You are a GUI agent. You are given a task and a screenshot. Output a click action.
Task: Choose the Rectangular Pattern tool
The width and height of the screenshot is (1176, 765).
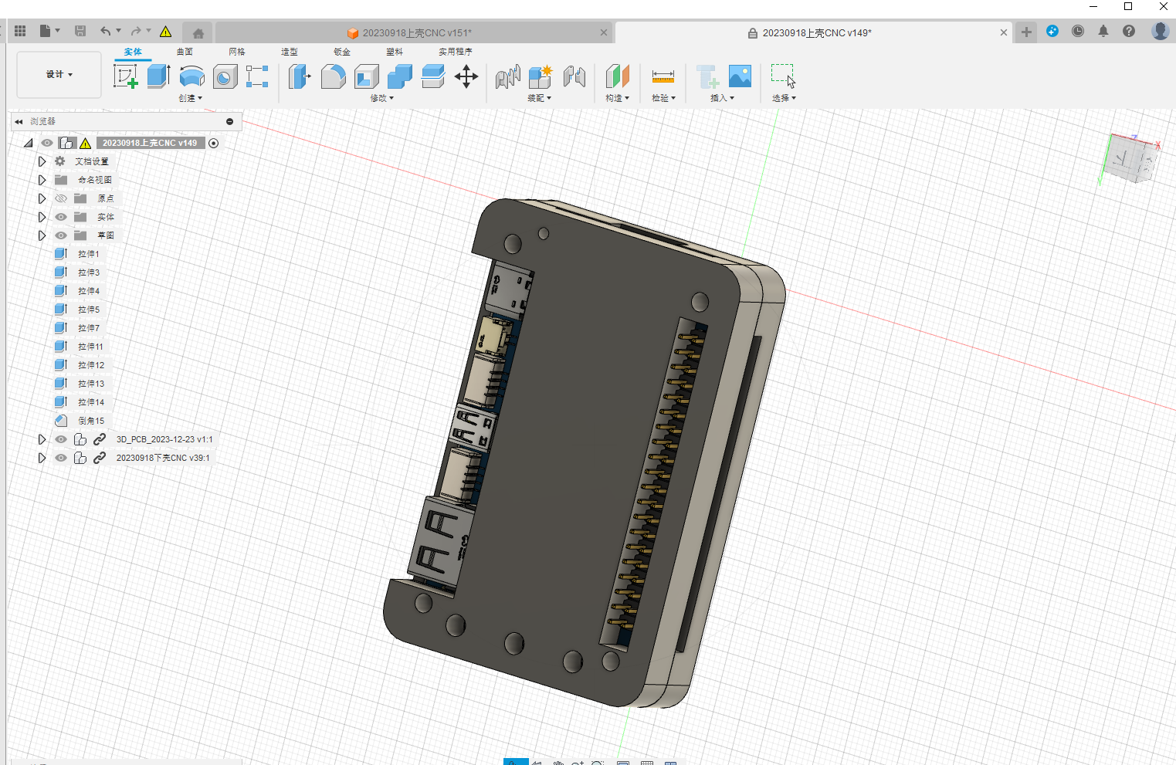257,76
